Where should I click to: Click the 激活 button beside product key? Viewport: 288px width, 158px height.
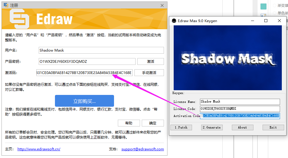(150, 61)
